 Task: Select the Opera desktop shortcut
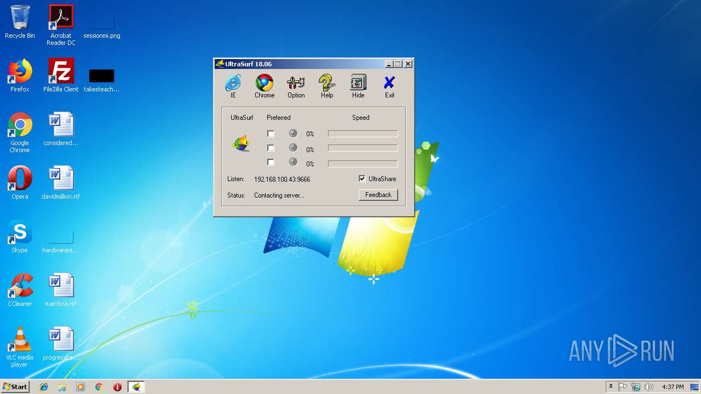pyautogui.click(x=20, y=183)
